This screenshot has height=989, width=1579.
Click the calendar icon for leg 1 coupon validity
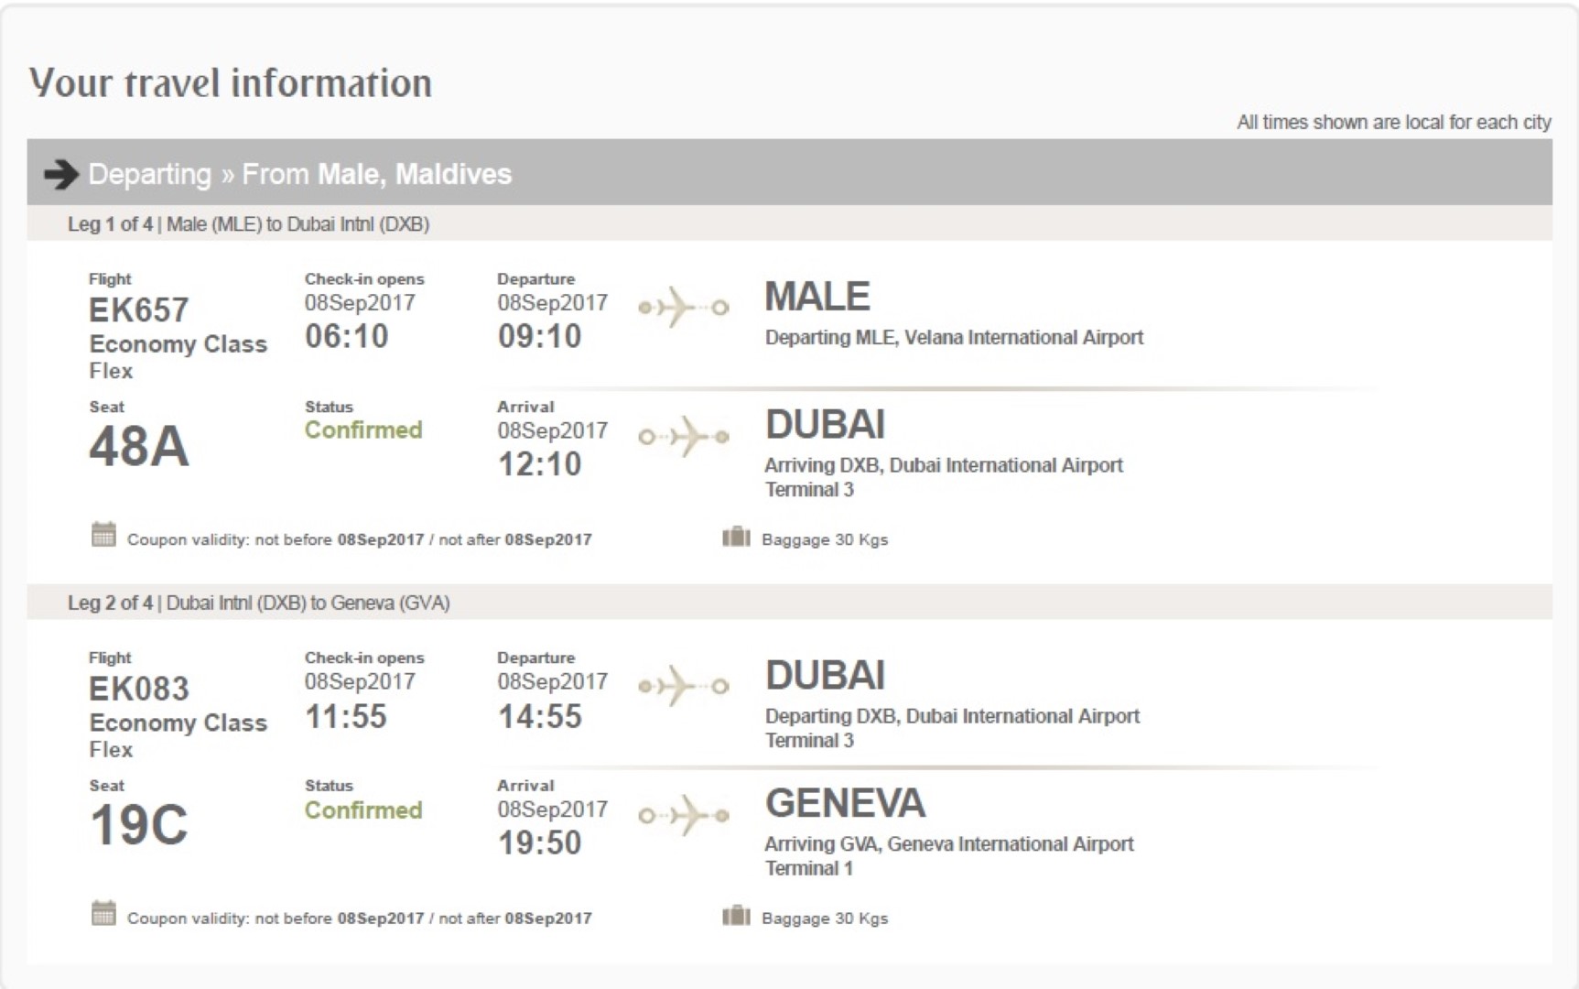coord(103,534)
